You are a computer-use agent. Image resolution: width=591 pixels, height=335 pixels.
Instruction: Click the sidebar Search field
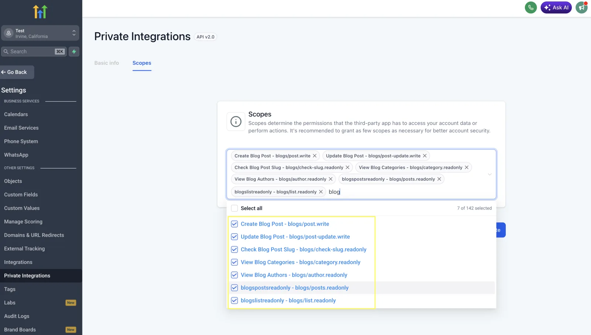pyautogui.click(x=34, y=52)
